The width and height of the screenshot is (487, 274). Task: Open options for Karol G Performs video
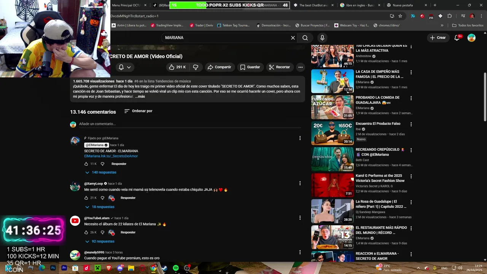411,176
